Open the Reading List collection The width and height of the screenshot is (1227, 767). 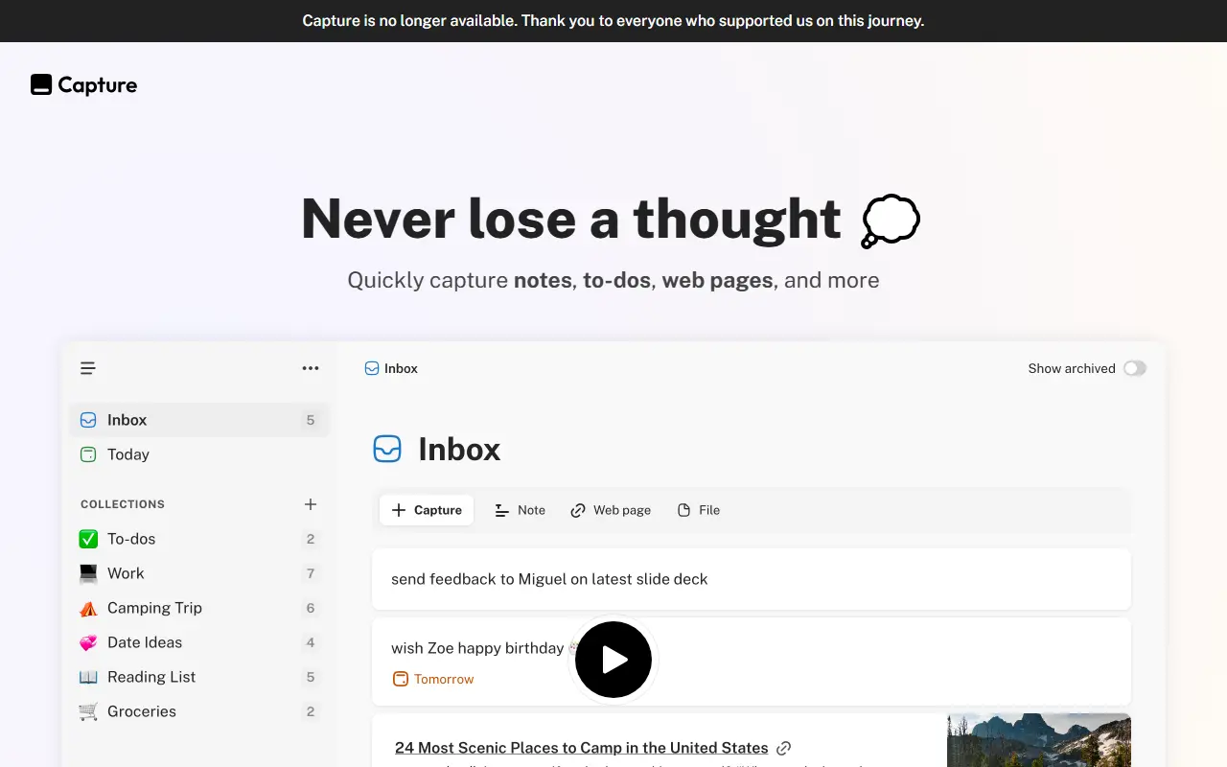[199, 677]
